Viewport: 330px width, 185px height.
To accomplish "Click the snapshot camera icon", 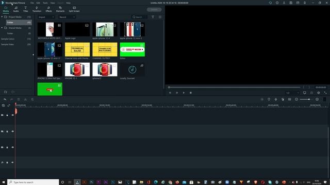I will click(x=311, y=92).
